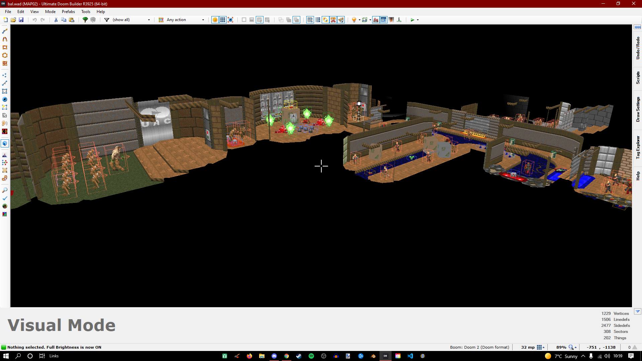Switch to Visual Mode cube icon
The width and height of the screenshot is (642, 361).
click(5, 143)
